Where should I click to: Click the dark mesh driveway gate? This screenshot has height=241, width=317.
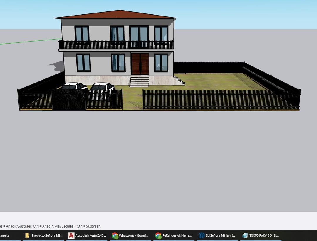[x=68, y=100]
